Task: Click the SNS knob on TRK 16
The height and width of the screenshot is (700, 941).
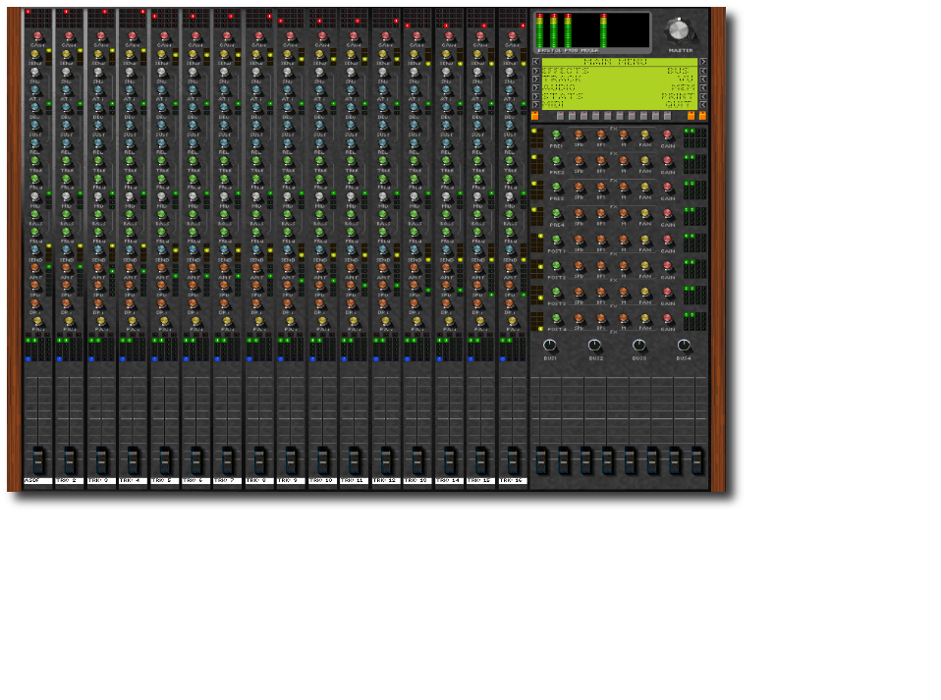Action: coord(509,73)
